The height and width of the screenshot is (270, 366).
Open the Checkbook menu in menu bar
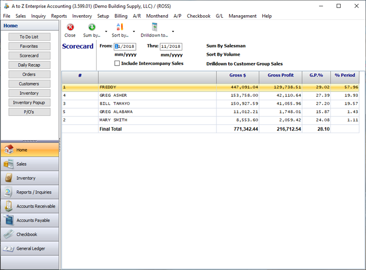(198, 16)
